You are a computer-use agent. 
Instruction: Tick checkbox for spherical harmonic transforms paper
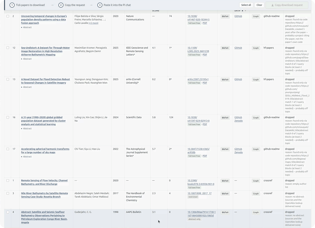click(8, 149)
